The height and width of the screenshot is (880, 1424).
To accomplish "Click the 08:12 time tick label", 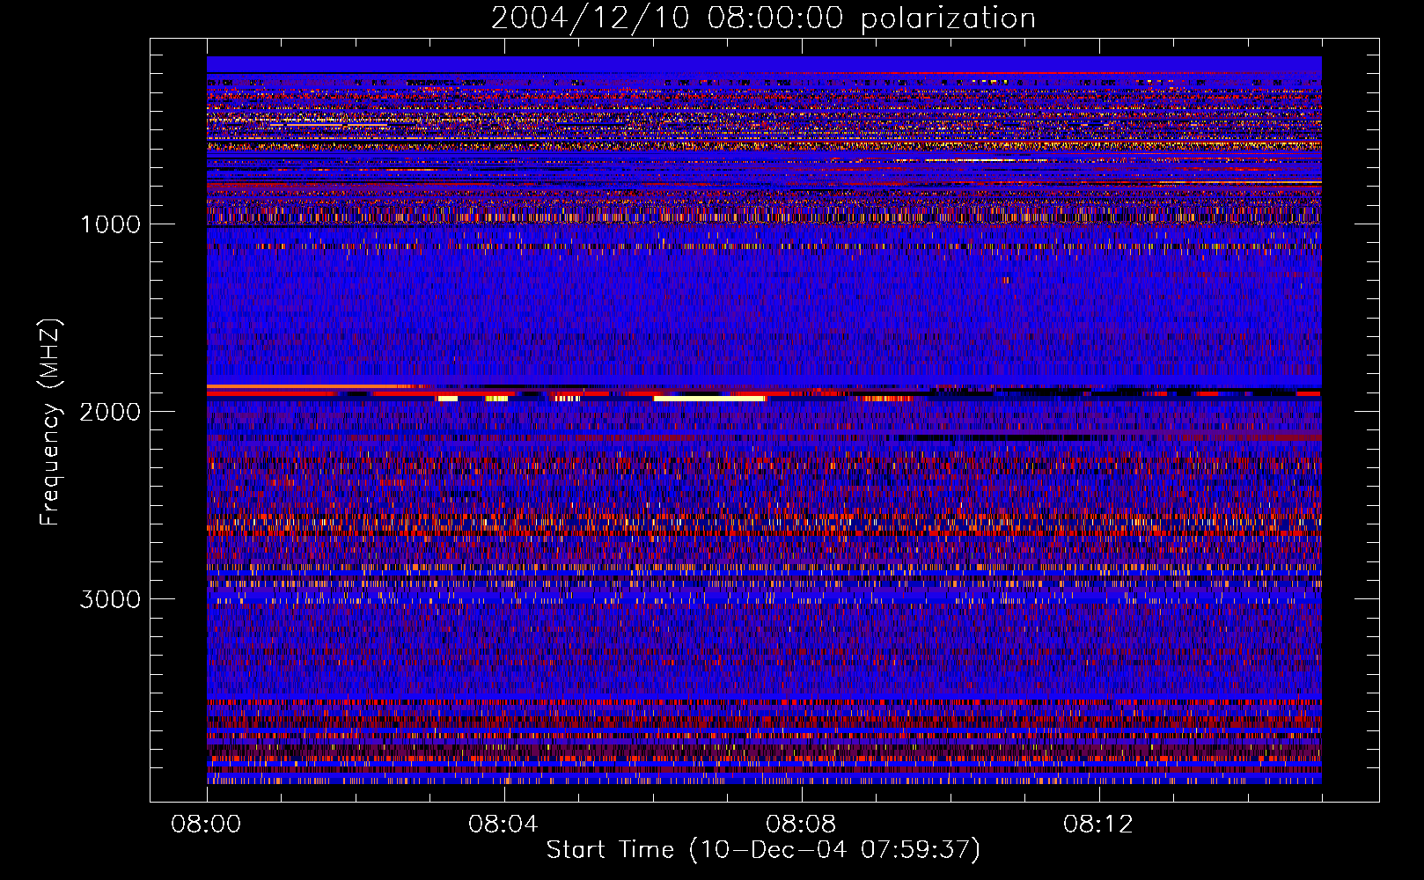I will point(1098,825).
